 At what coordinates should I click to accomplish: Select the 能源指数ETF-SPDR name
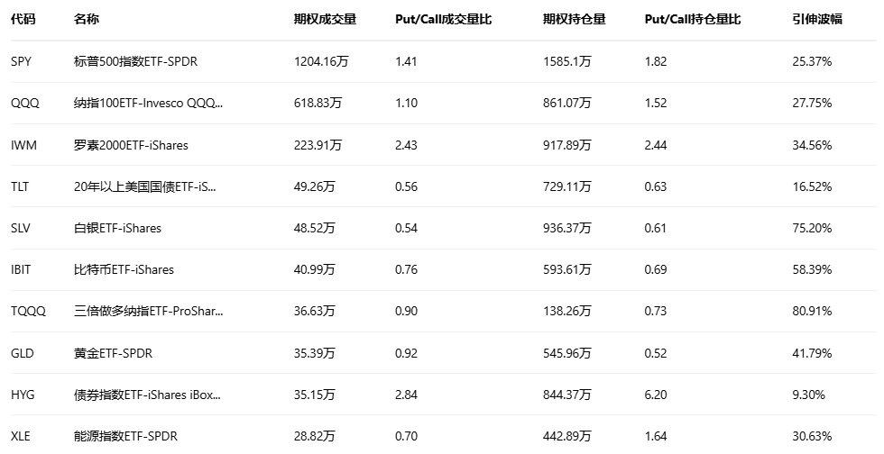pyautogui.click(x=125, y=436)
